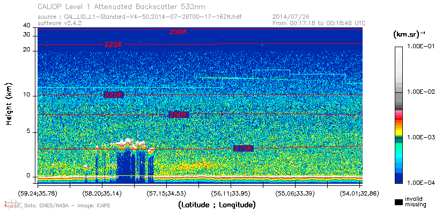Click the upper "225K" label near 20 km

click(113, 44)
